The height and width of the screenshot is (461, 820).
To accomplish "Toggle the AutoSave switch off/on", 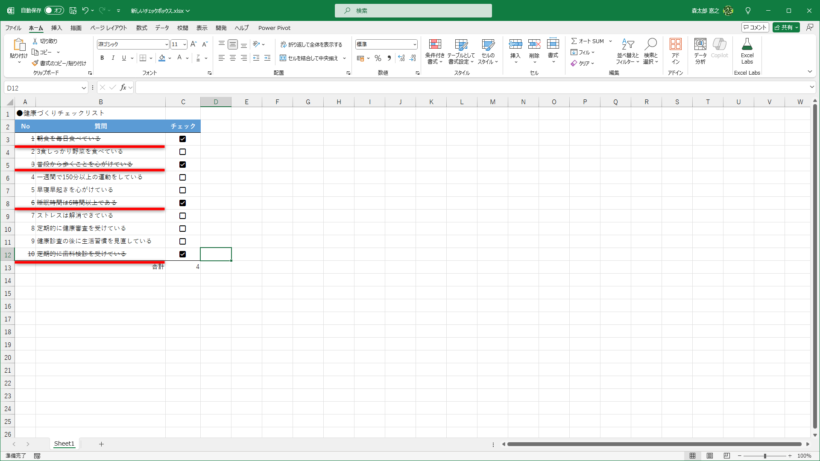I will click(54, 10).
